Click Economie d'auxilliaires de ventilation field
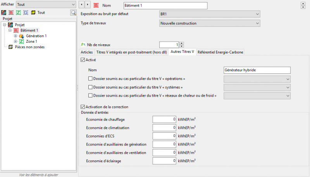The width and height of the screenshot is (310, 177). pos(164,153)
